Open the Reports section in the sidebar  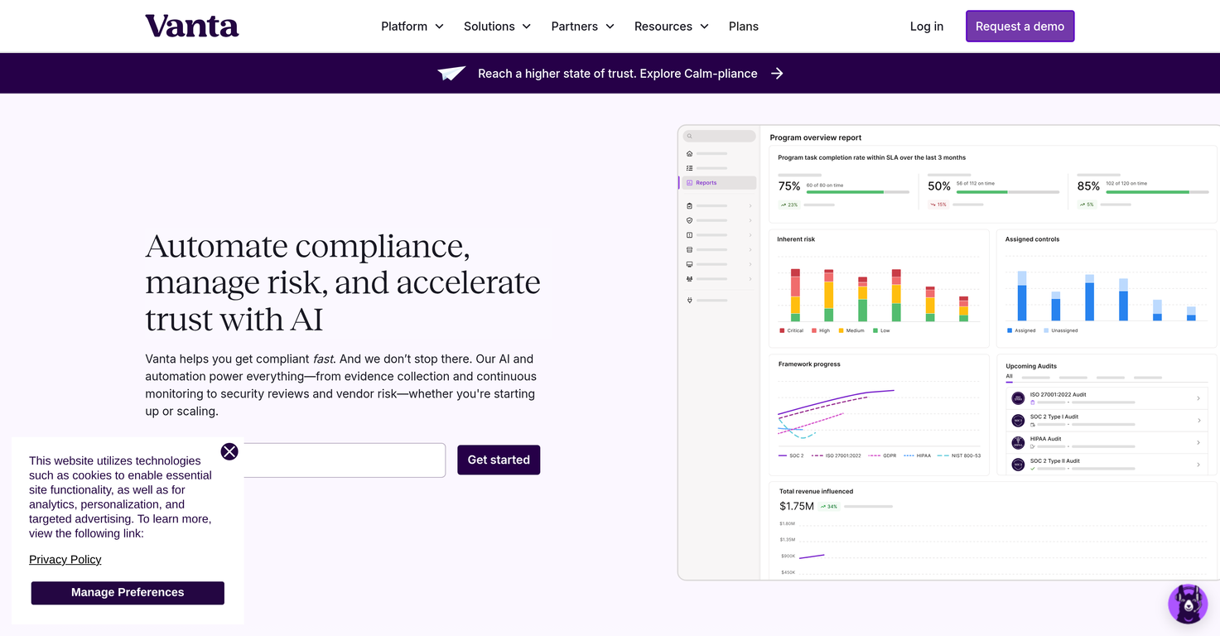tap(705, 182)
